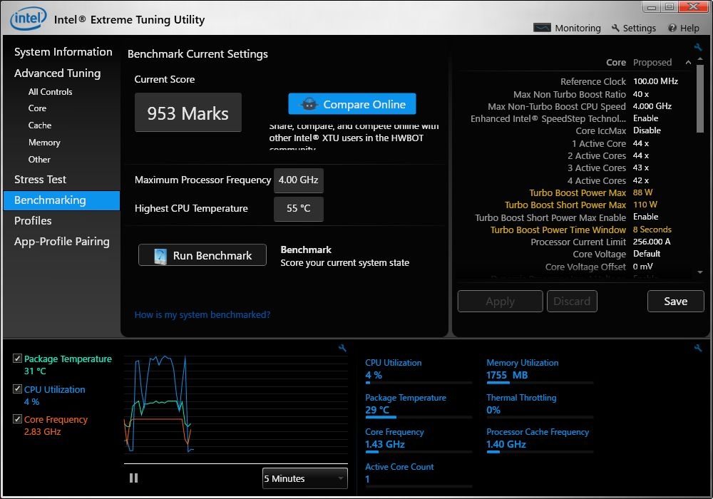Select Other tuning page
This screenshot has width=713, height=499.
[39, 160]
